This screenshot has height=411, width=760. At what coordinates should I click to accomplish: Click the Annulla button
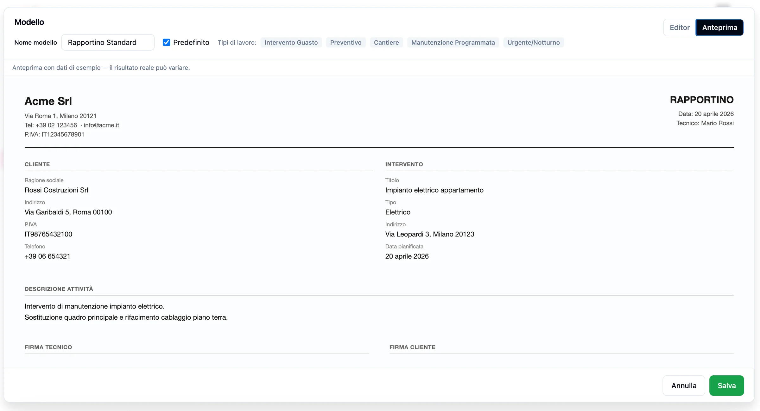click(x=684, y=385)
